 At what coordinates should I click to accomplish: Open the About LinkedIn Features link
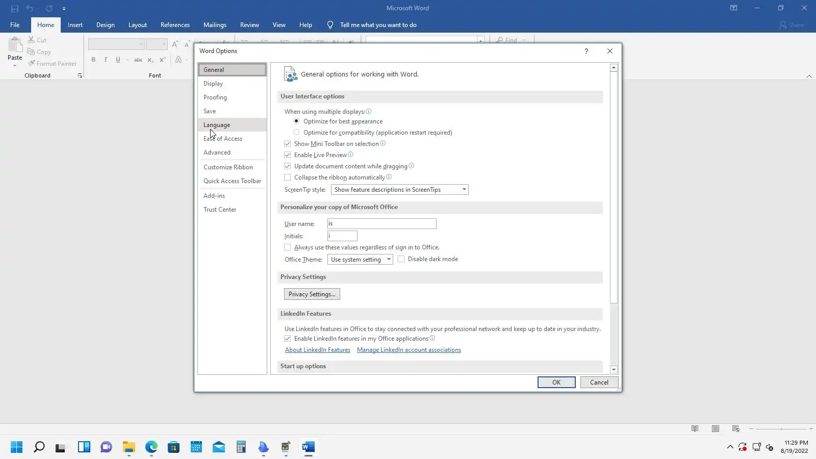click(x=318, y=350)
